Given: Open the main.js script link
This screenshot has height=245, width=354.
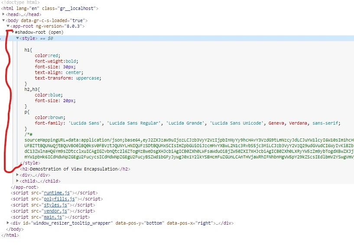Looking at the screenshot, I should point(53,217).
